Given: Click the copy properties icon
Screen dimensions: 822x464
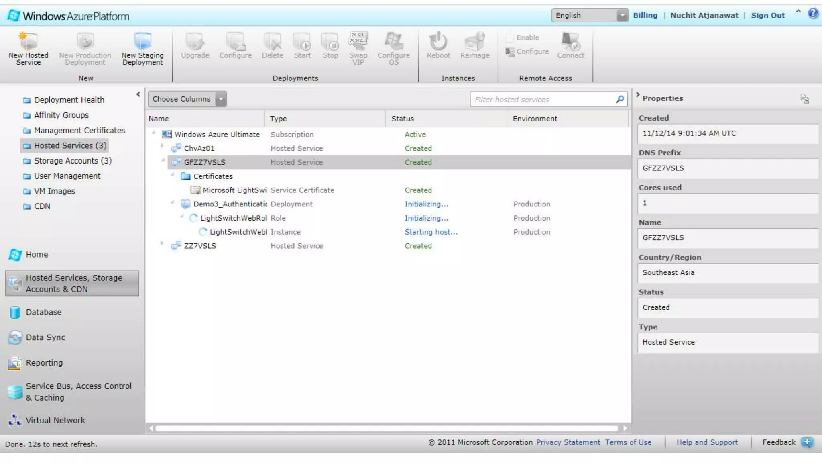Looking at the screenshot, I should click(x=804, y=99).
